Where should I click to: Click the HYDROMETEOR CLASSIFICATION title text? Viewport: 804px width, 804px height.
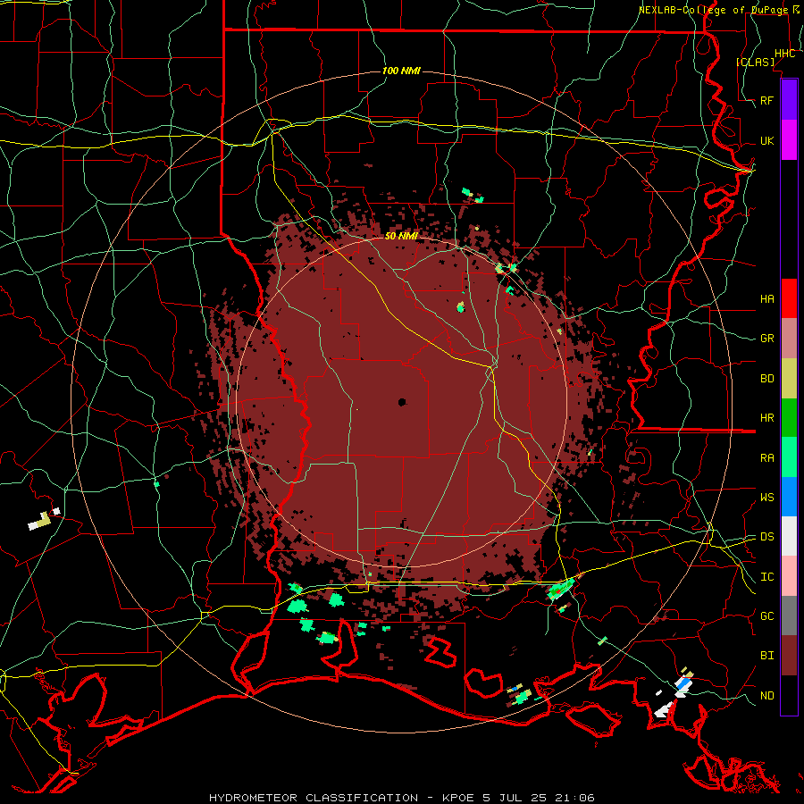tap(314, 798)
